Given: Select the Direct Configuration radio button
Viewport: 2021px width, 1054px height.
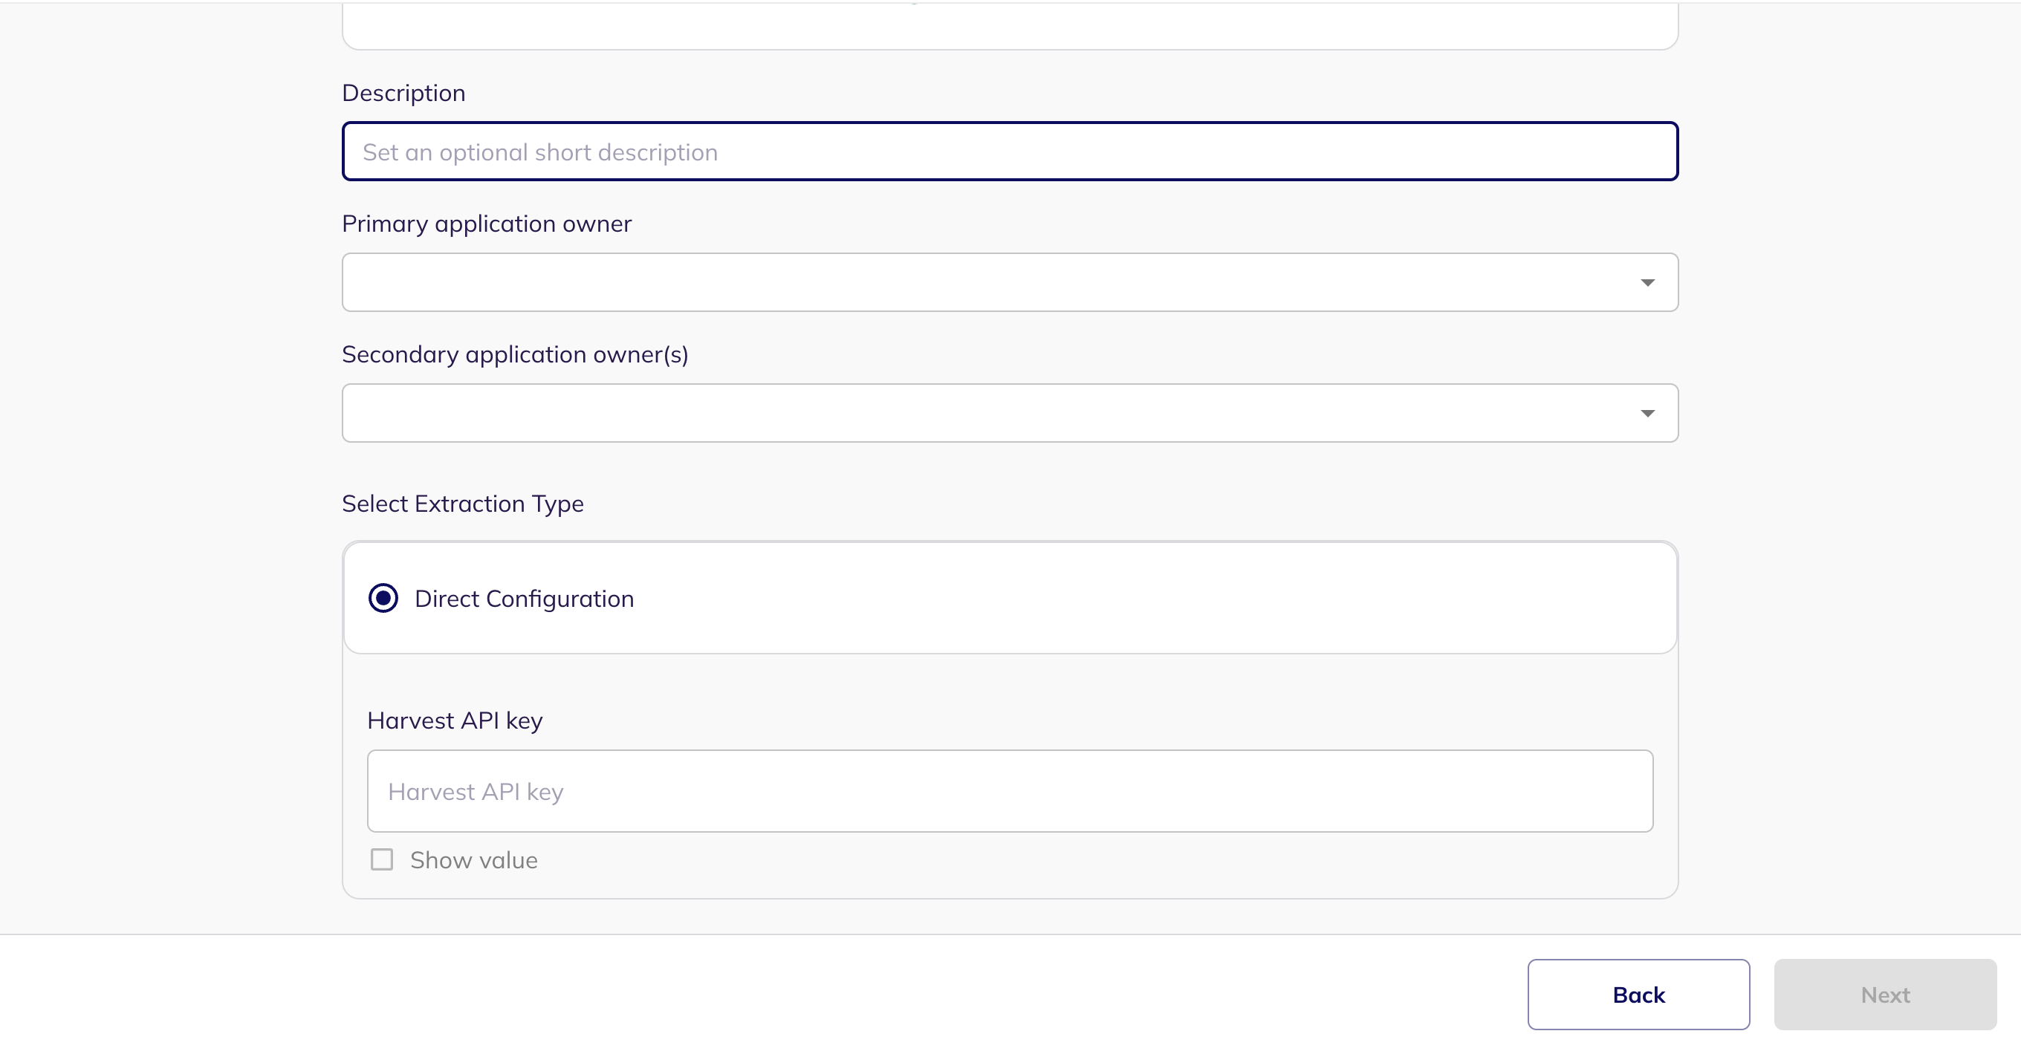Looking at the screenshot, I should click(x=383, y=599).
